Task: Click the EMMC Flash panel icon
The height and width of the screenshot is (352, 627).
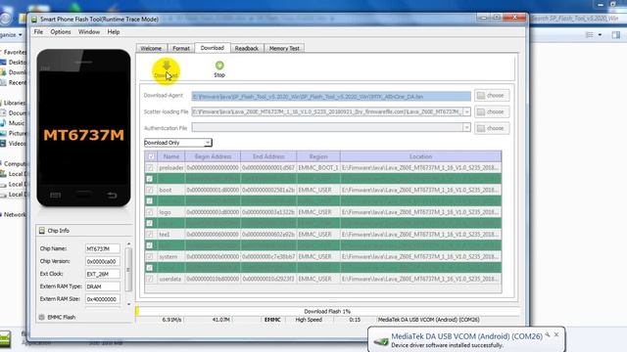Action: tap(41, 317)
